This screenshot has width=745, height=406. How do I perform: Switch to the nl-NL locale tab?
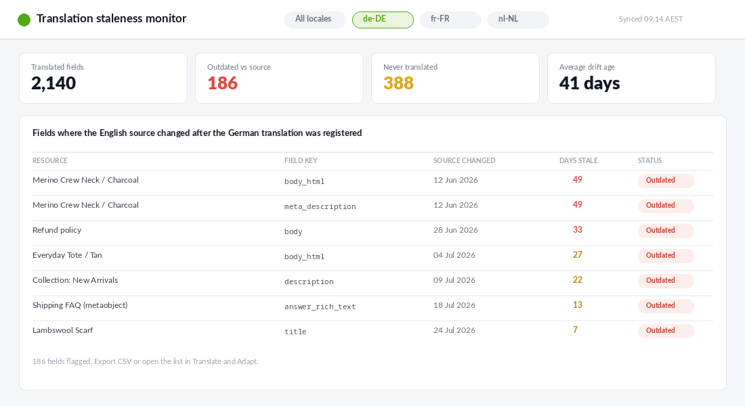click(518, 20)
